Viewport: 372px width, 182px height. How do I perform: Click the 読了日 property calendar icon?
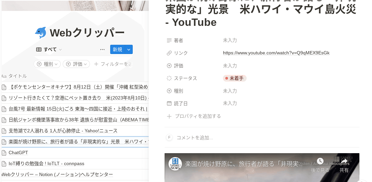point(169,103)
